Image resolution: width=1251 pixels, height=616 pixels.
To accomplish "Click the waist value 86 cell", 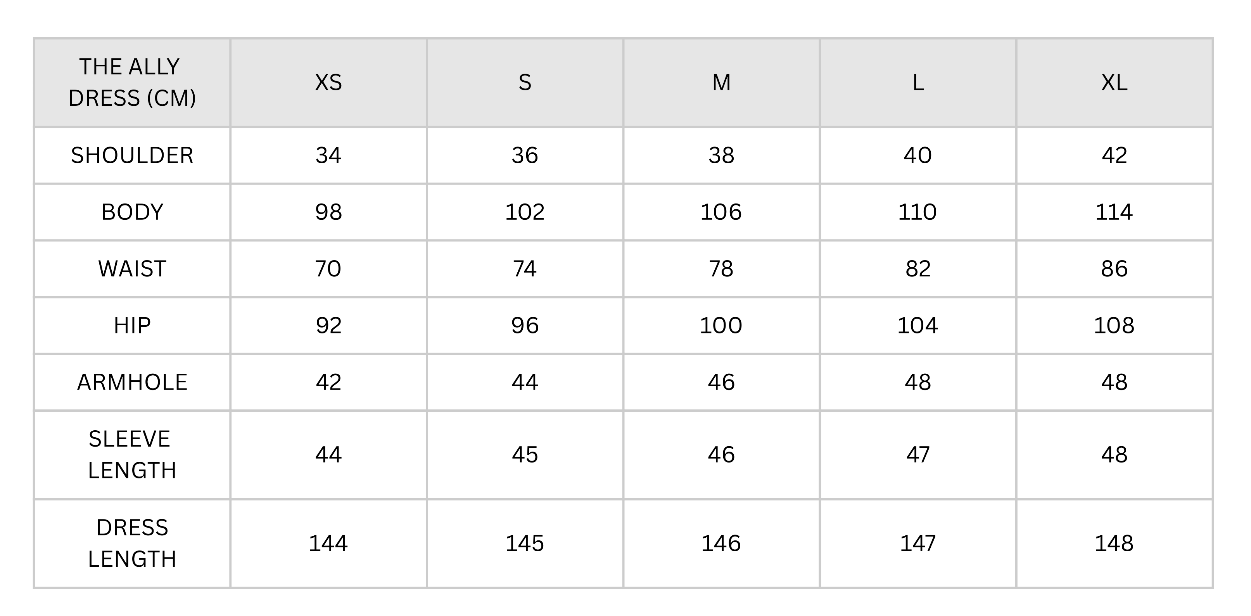I will pos(1114,268).
